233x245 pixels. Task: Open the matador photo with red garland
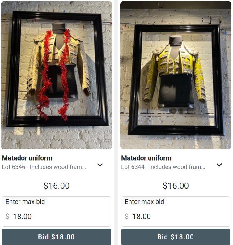click(57, 75)
